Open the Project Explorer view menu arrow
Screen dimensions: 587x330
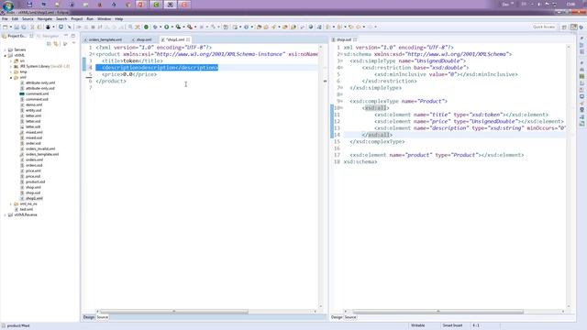click(73, 43)
